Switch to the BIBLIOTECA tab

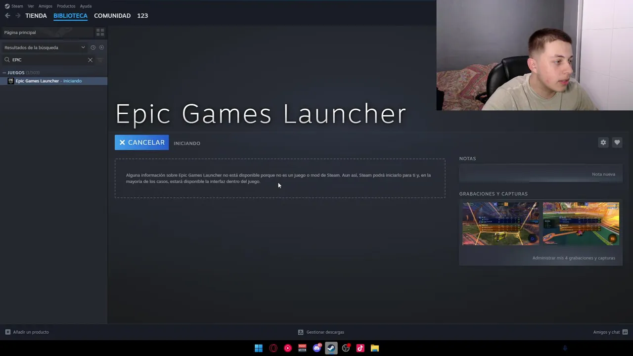70,16
